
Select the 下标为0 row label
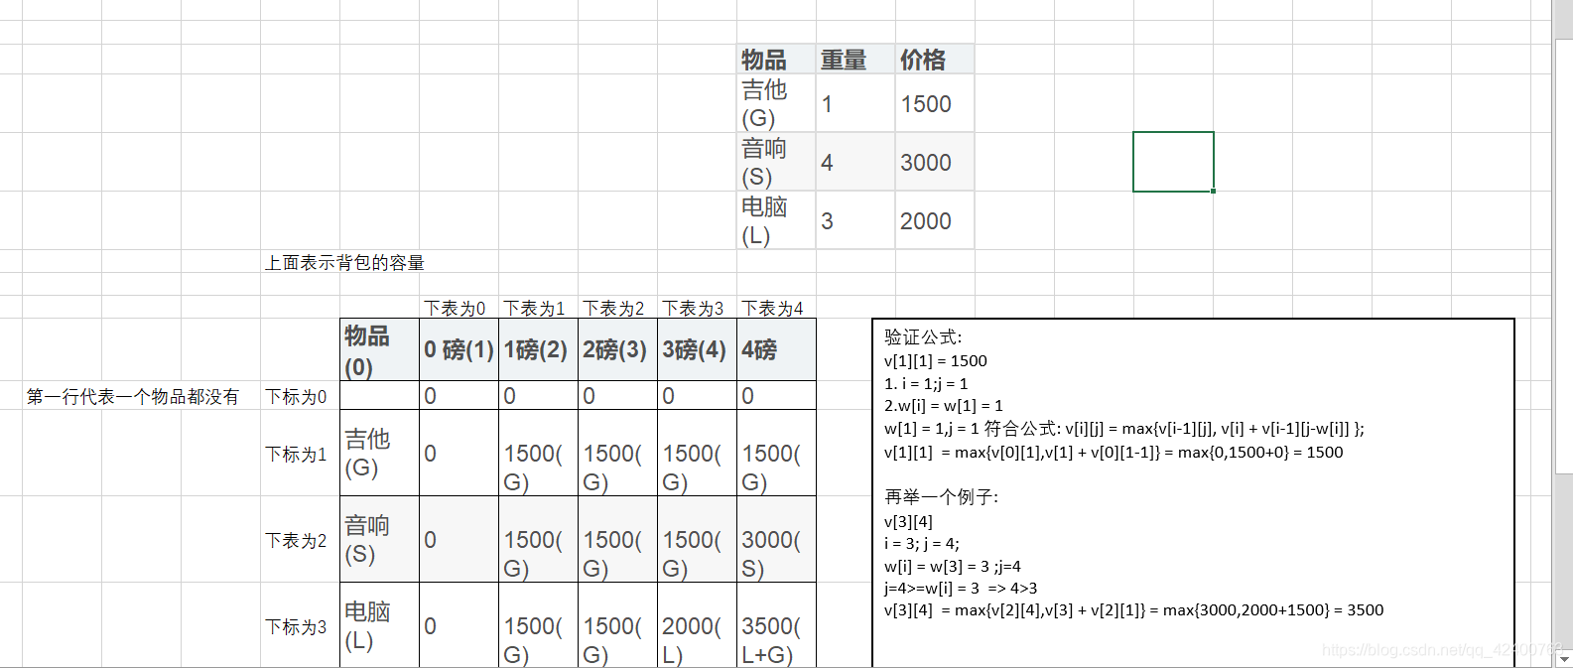click(x=296, y=397)
